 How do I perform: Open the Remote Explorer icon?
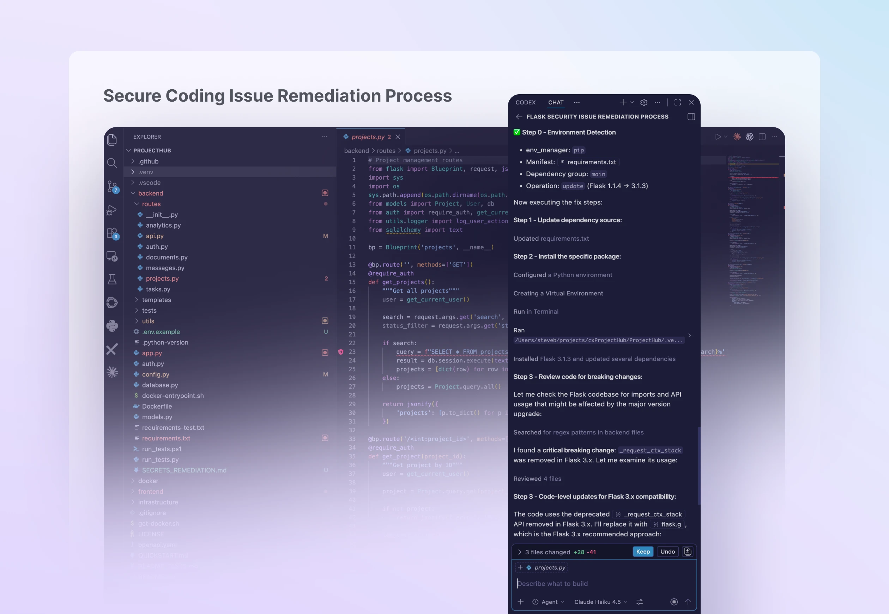click(x=112, y=256)
